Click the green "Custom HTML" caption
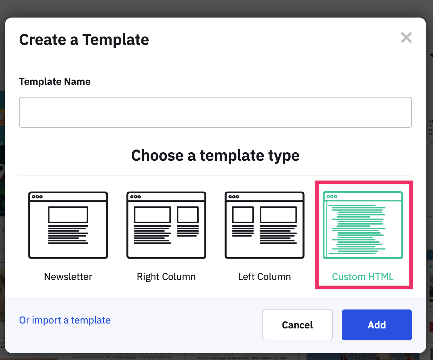The image size is (433, 360). pyautogui.click(x=363, y=276)
